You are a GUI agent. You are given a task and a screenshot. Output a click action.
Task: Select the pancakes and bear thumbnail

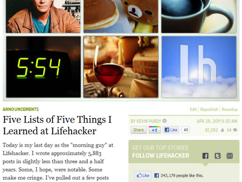(121, 16)
